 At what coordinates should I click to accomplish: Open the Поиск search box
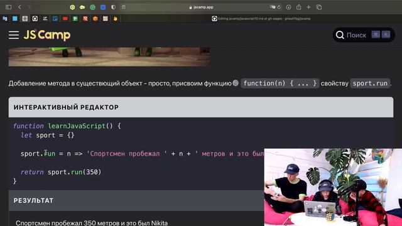coord(364,35)
